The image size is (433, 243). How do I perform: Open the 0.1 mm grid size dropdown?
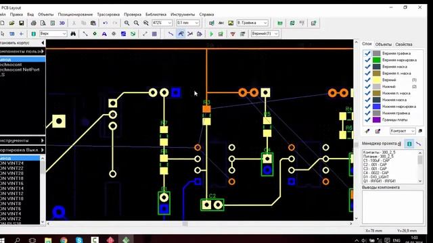click(197, 23)
